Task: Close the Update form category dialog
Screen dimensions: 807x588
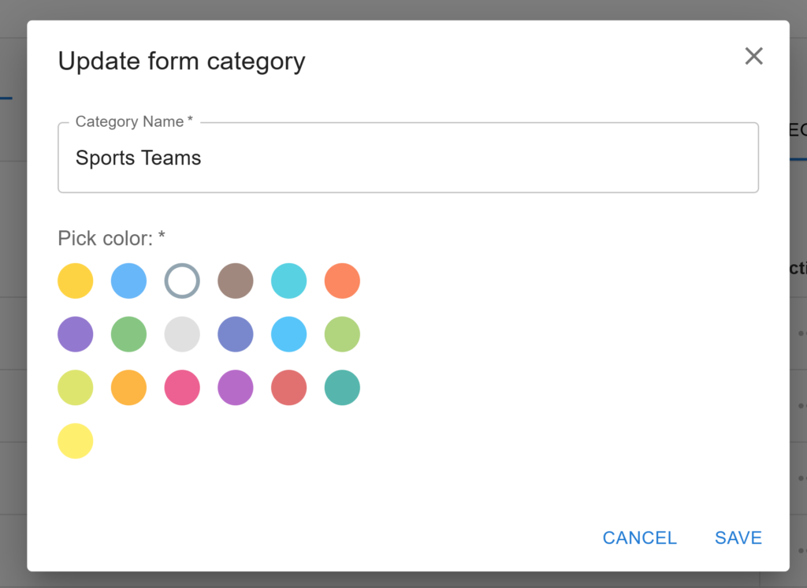Action: [753, 56]
